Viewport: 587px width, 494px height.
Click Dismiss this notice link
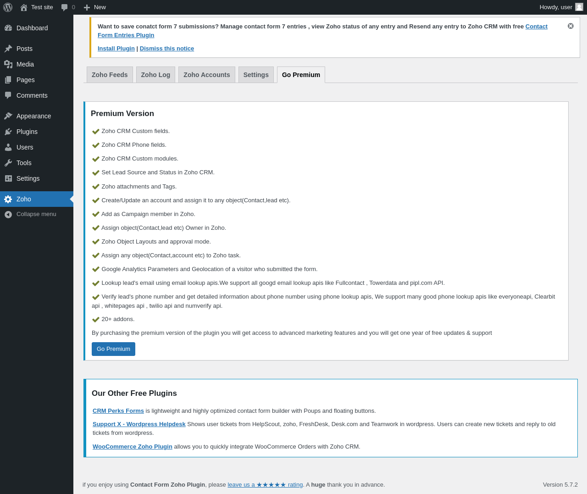(167, 49)
